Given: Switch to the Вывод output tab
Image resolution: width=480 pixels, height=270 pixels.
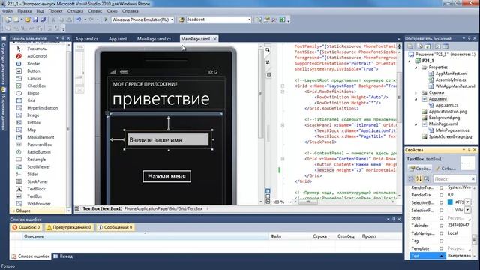Looking at the screenshot, I should tap(63, 256).
